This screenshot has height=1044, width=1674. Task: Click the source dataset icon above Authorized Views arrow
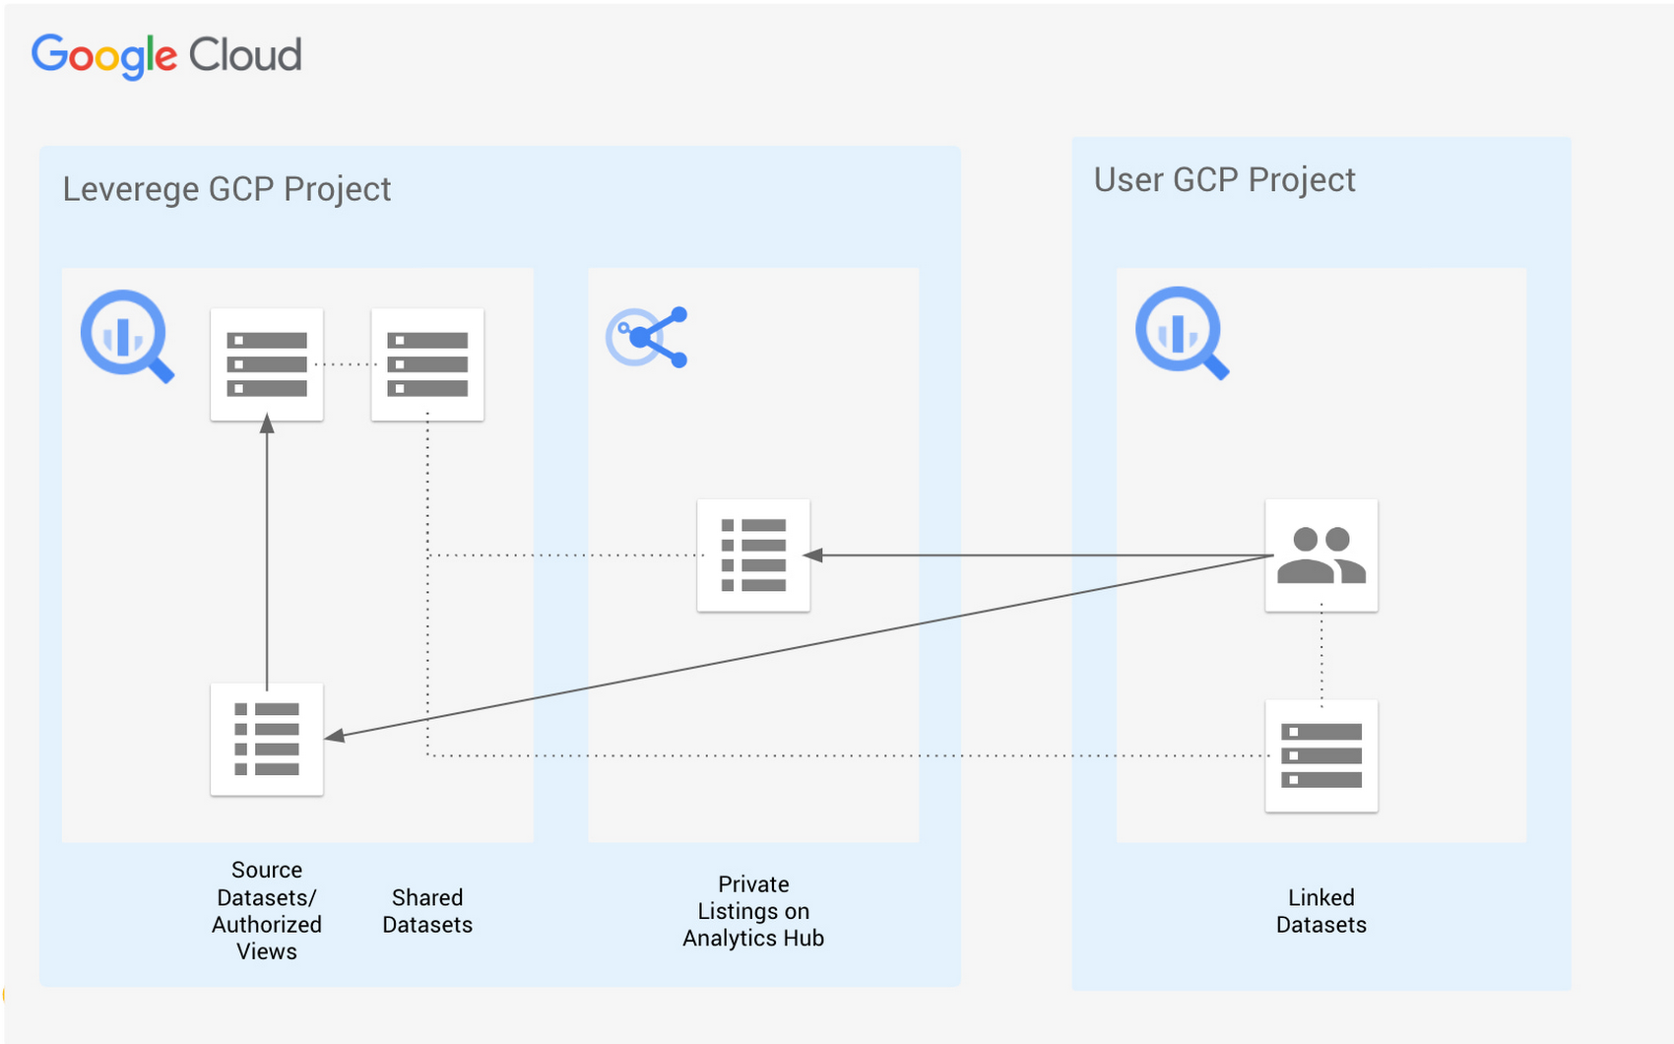click(x=267, y=364)
